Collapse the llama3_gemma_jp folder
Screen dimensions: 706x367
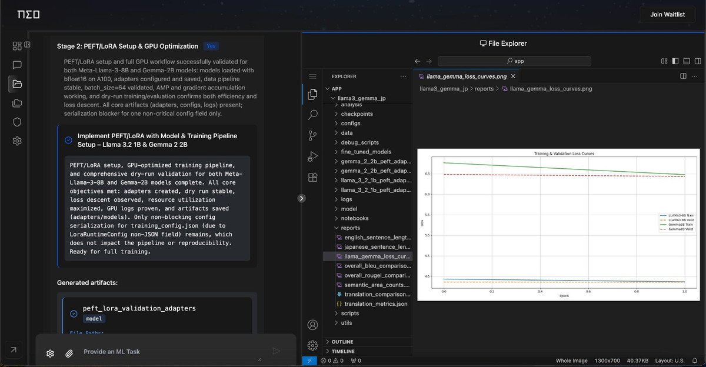click(x=367, y=98)
